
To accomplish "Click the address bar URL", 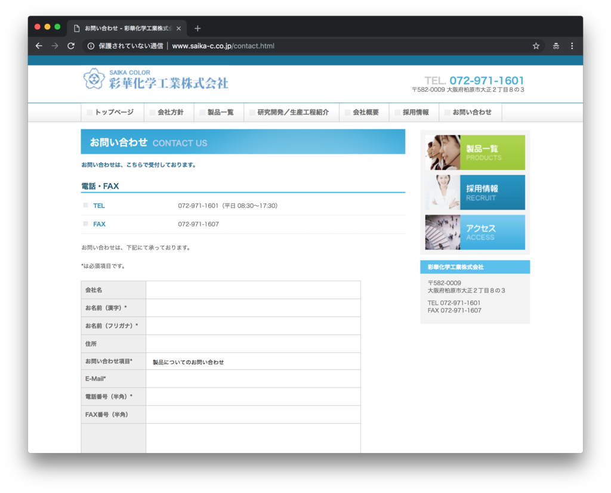I will [223, 46].
